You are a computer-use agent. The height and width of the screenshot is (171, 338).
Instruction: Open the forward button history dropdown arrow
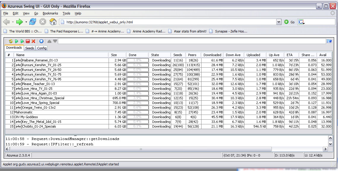click(x=26, y=22)
